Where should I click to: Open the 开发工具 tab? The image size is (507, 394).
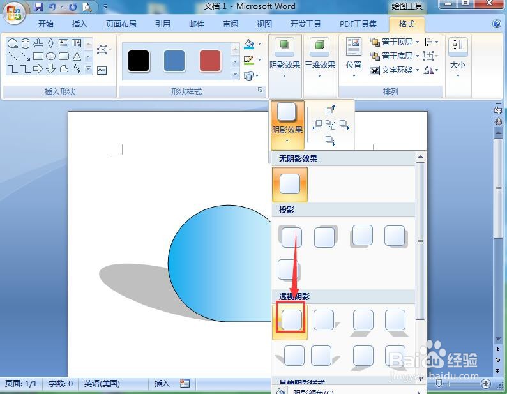tap(306, 24)
